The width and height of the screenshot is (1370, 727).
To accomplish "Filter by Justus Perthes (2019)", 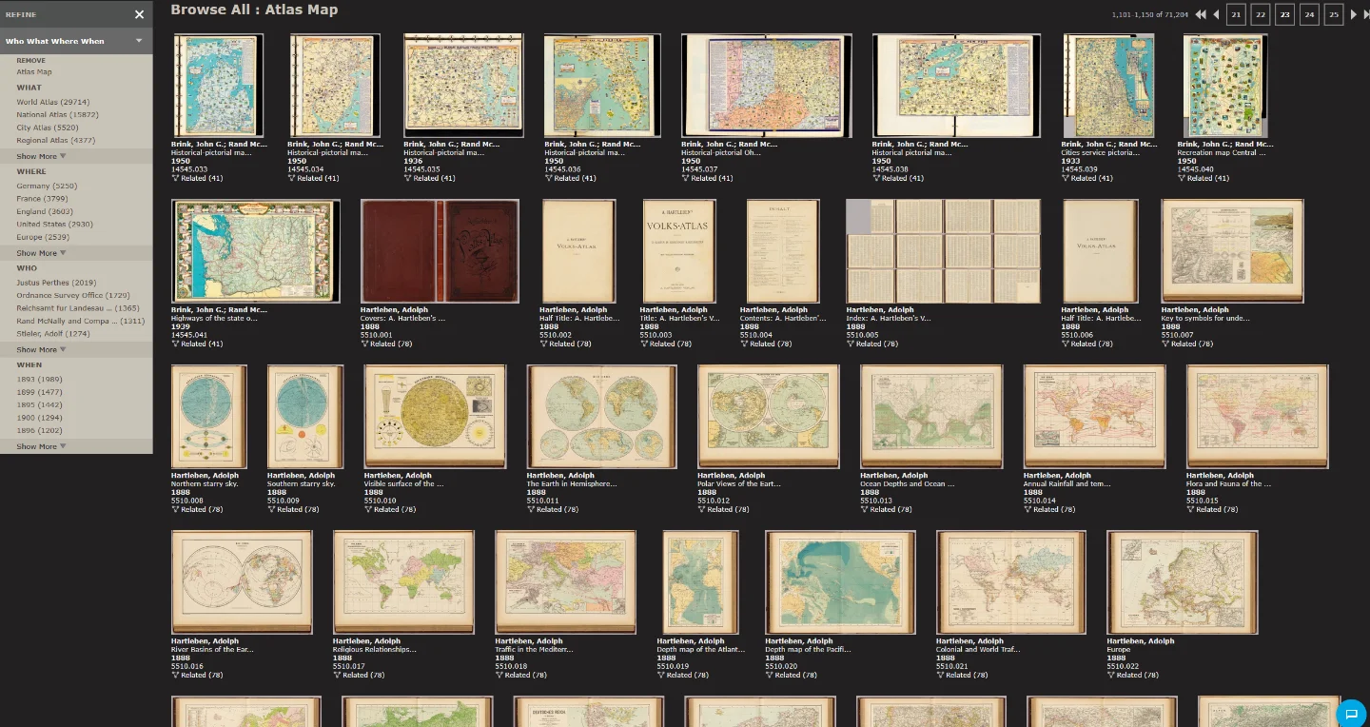I will (56, 283).
